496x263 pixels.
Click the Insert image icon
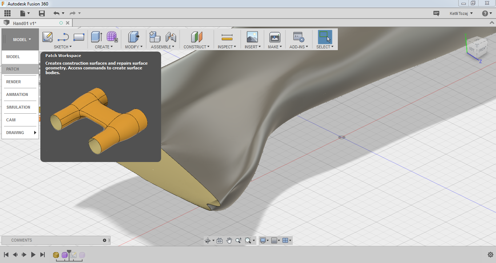click(252, 37)
